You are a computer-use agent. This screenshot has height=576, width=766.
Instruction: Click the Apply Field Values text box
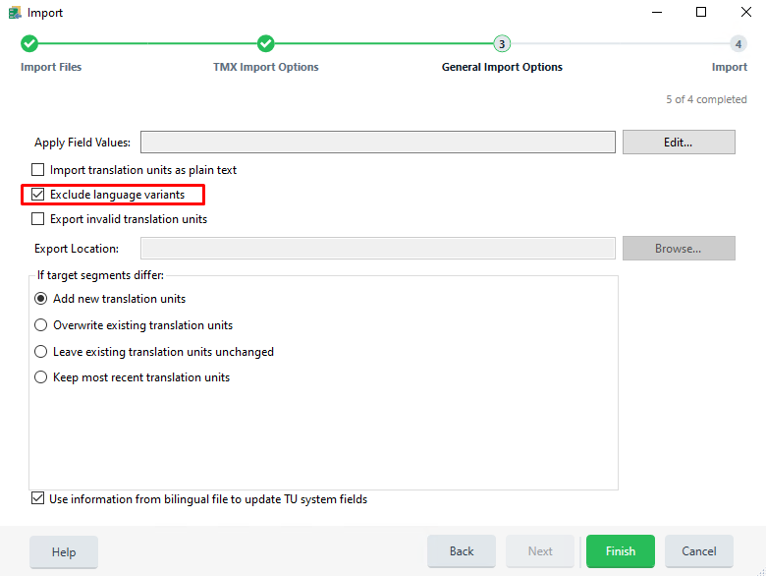378,142
